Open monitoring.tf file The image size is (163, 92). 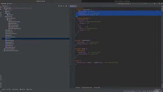[10, 40]
